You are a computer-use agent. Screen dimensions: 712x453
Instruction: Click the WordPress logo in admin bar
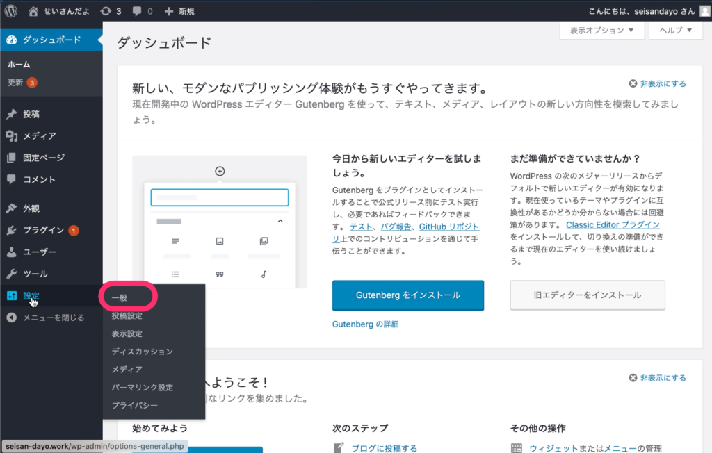pyautogui.click(x=11, y=11)
